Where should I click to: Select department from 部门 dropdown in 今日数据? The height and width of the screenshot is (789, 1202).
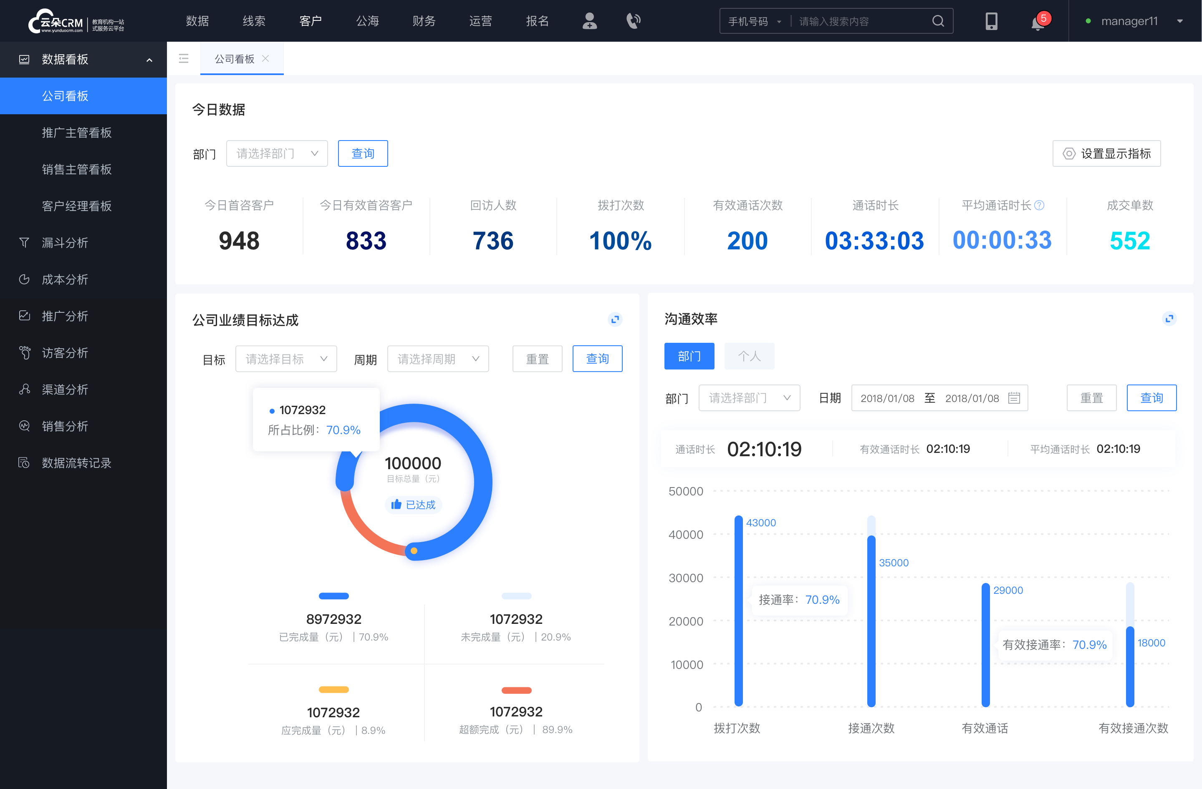275,152
